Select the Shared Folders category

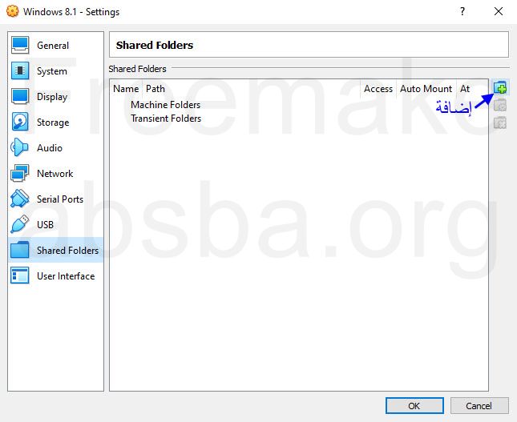(x=56, y=250)
